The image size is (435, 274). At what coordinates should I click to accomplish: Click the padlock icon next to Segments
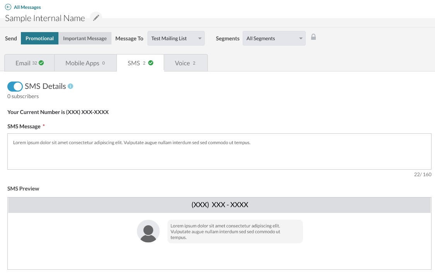tap(313, 37)
